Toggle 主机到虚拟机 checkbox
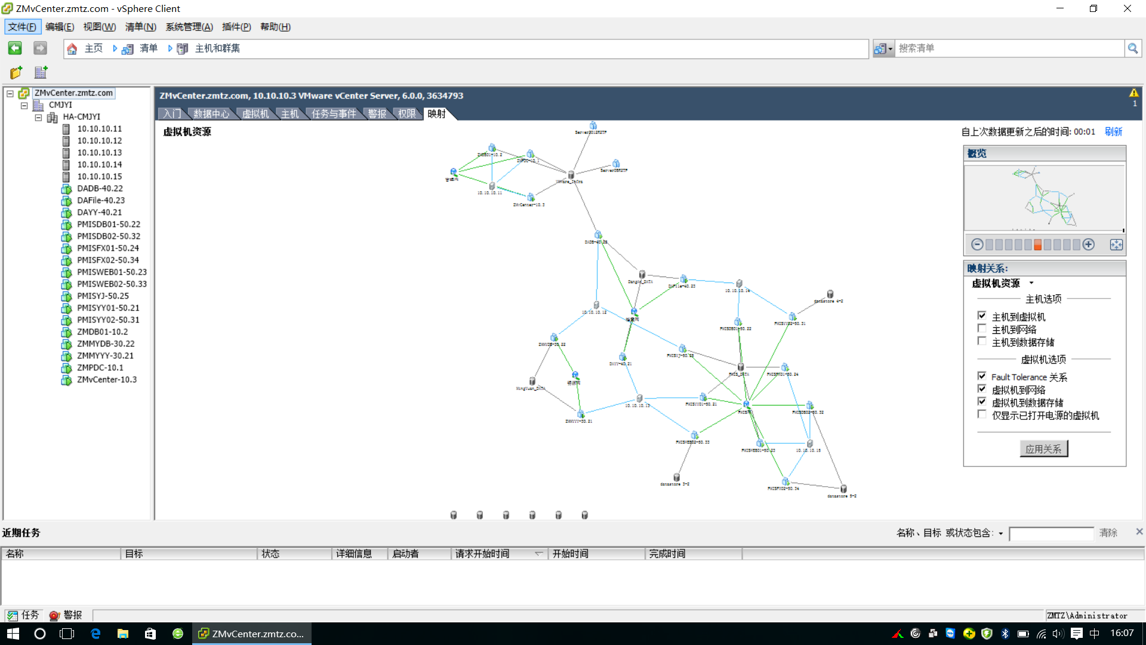 (x=982, y=315)
